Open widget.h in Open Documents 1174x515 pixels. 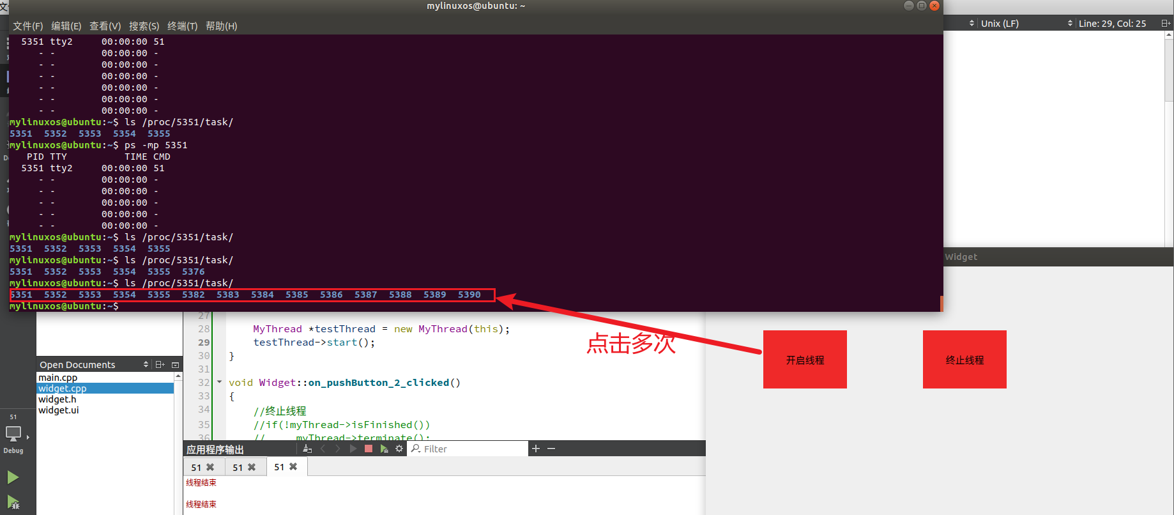tap(105, 399)
